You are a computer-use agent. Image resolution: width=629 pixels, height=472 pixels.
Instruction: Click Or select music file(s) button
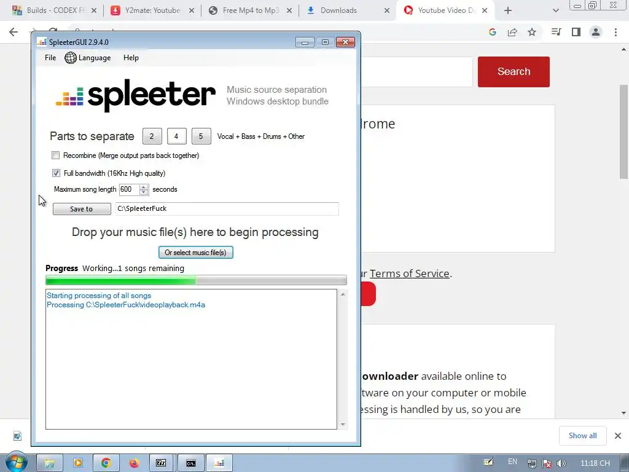[x=196, y=253]
